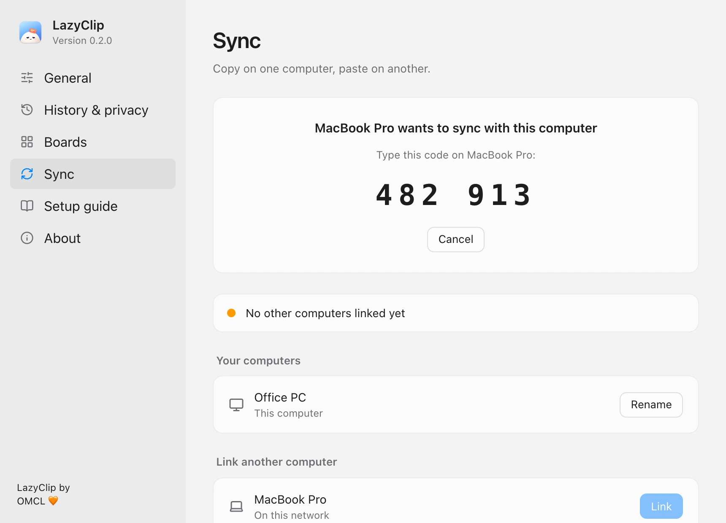The image size is (726, 523).
Task: Click 'Copy on one computer' subtitle
Action: pos(322,69)
